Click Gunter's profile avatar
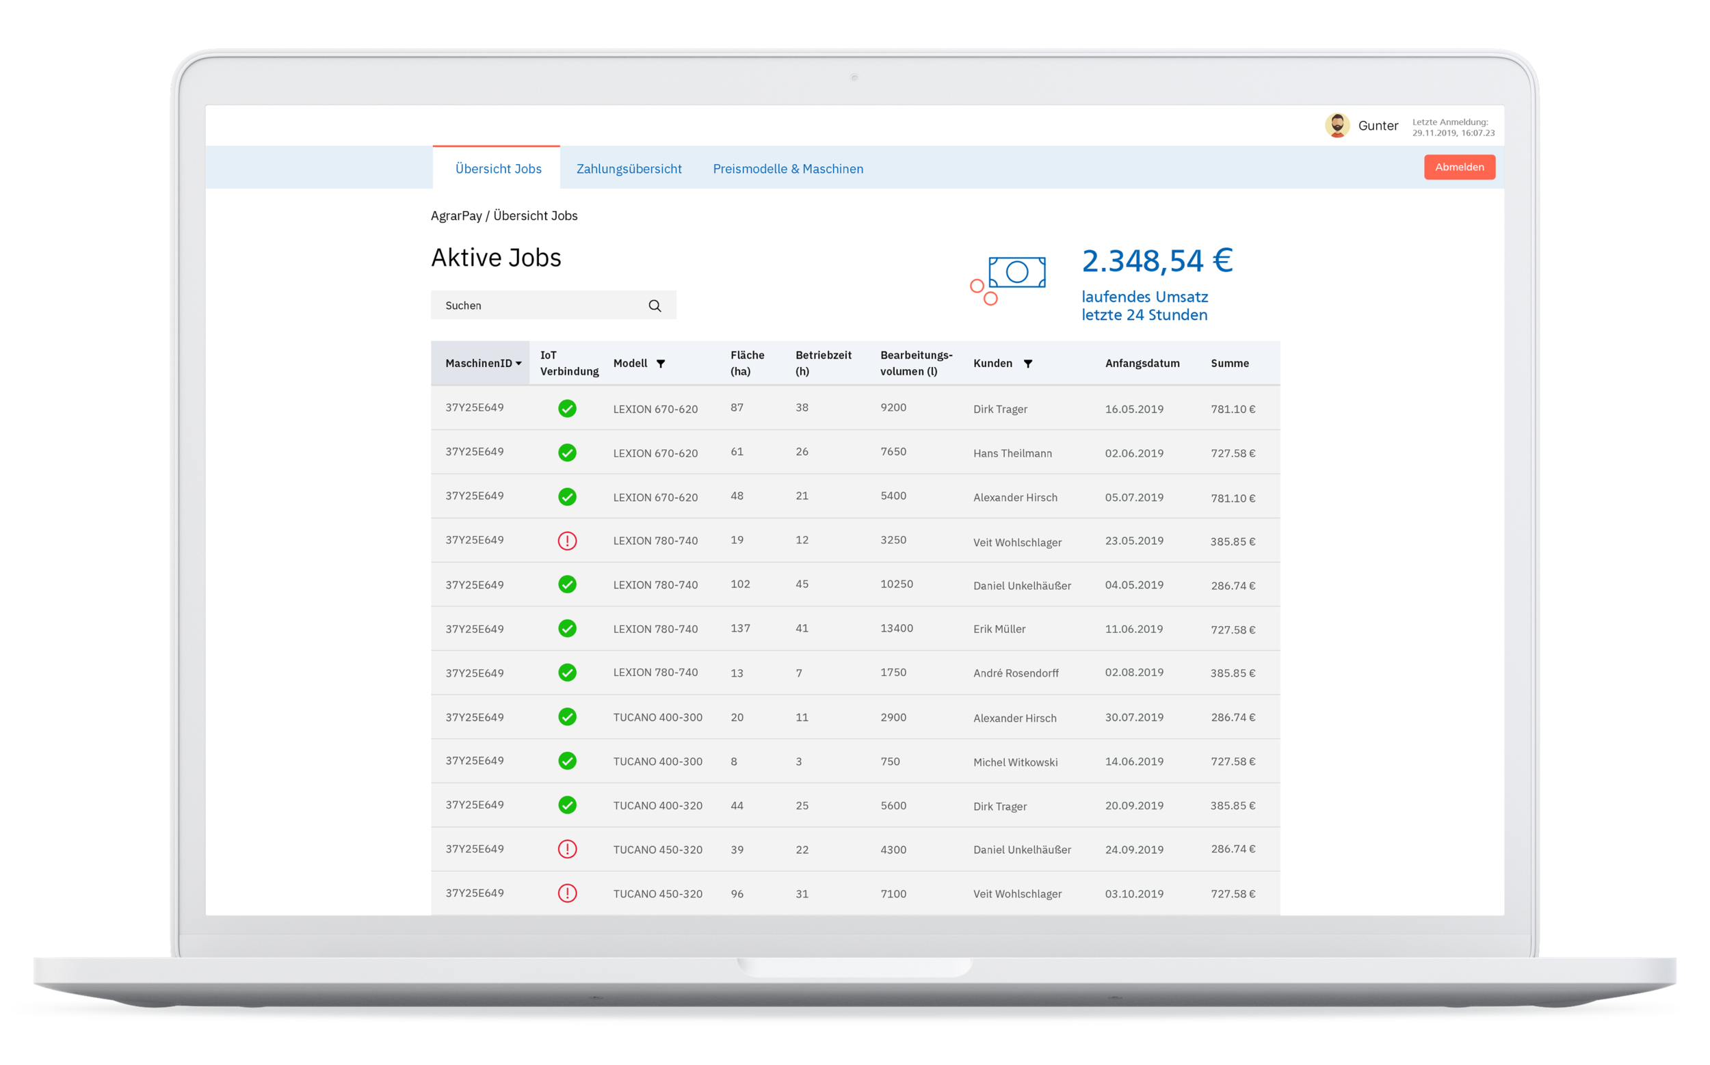1710x1065 pixels. coord(1337,125)
